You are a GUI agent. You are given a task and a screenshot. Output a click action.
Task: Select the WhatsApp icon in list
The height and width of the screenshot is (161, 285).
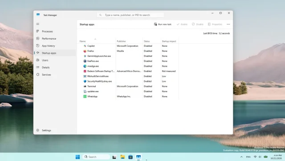(x=85, y=97)
